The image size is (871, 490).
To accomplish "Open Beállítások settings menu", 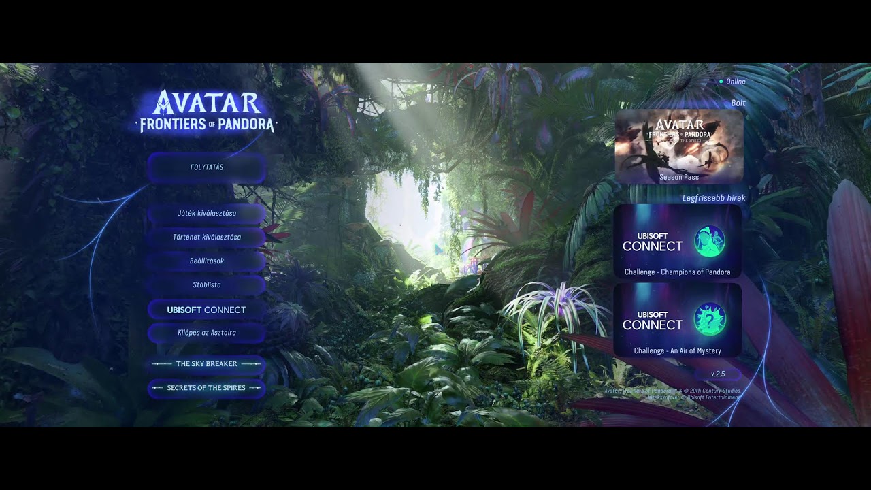I will coord(207,261).
